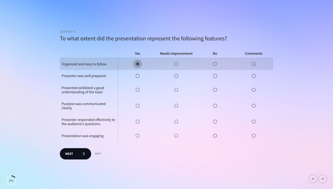Click the upward chevron navigation icon
This screenshot has height=189, width=333.
point(313,179)
